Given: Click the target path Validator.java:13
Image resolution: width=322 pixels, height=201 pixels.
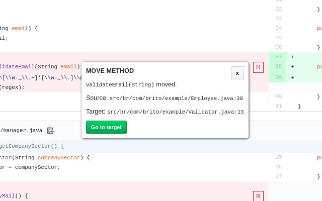Looking at the screenshot, I should pos(176,112).
